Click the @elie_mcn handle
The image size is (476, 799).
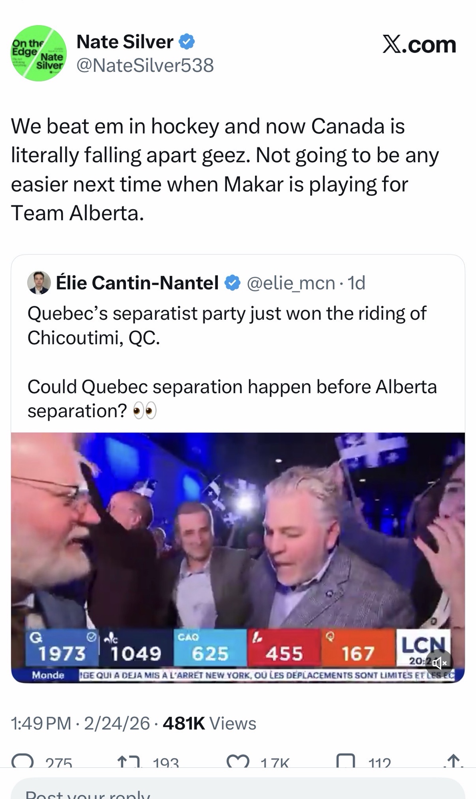coord(291,283)
